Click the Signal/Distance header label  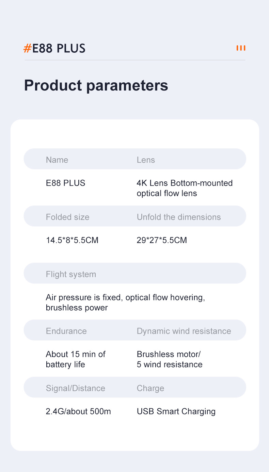(75, 388)
